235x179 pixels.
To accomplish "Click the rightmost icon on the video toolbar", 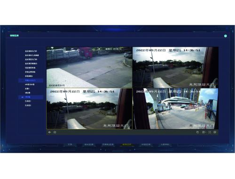I will 215,132.
